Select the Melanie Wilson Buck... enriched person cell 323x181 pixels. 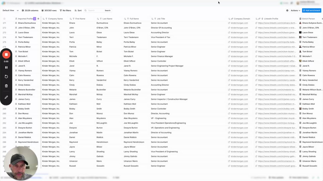(311, 89)
